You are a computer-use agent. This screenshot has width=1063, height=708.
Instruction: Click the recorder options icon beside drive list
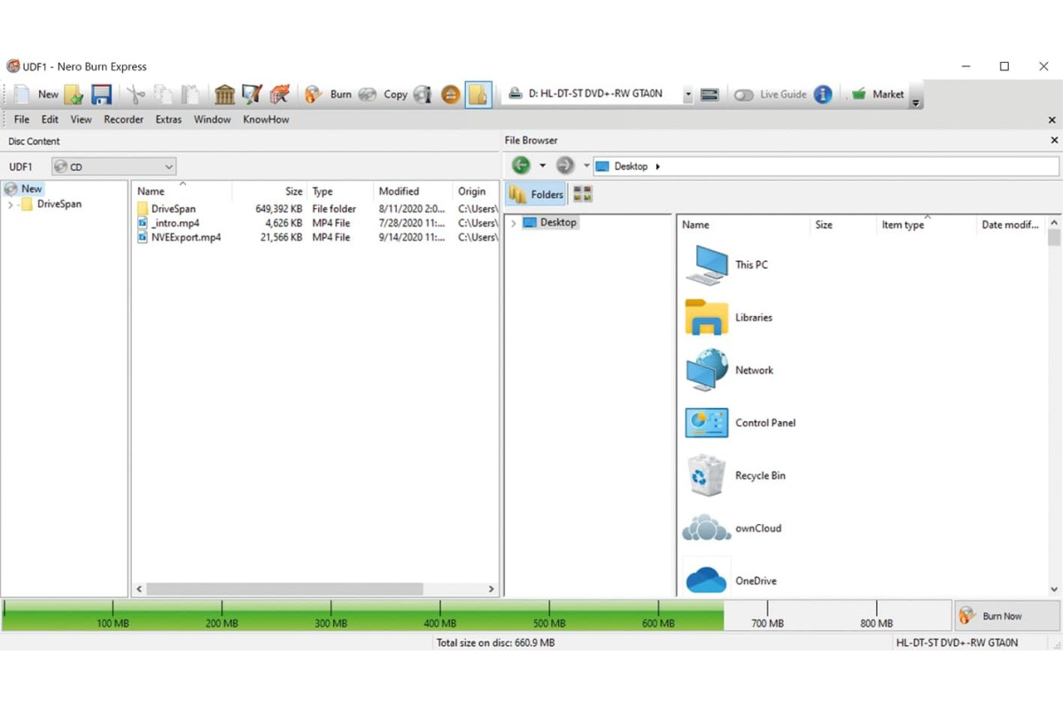710,94
